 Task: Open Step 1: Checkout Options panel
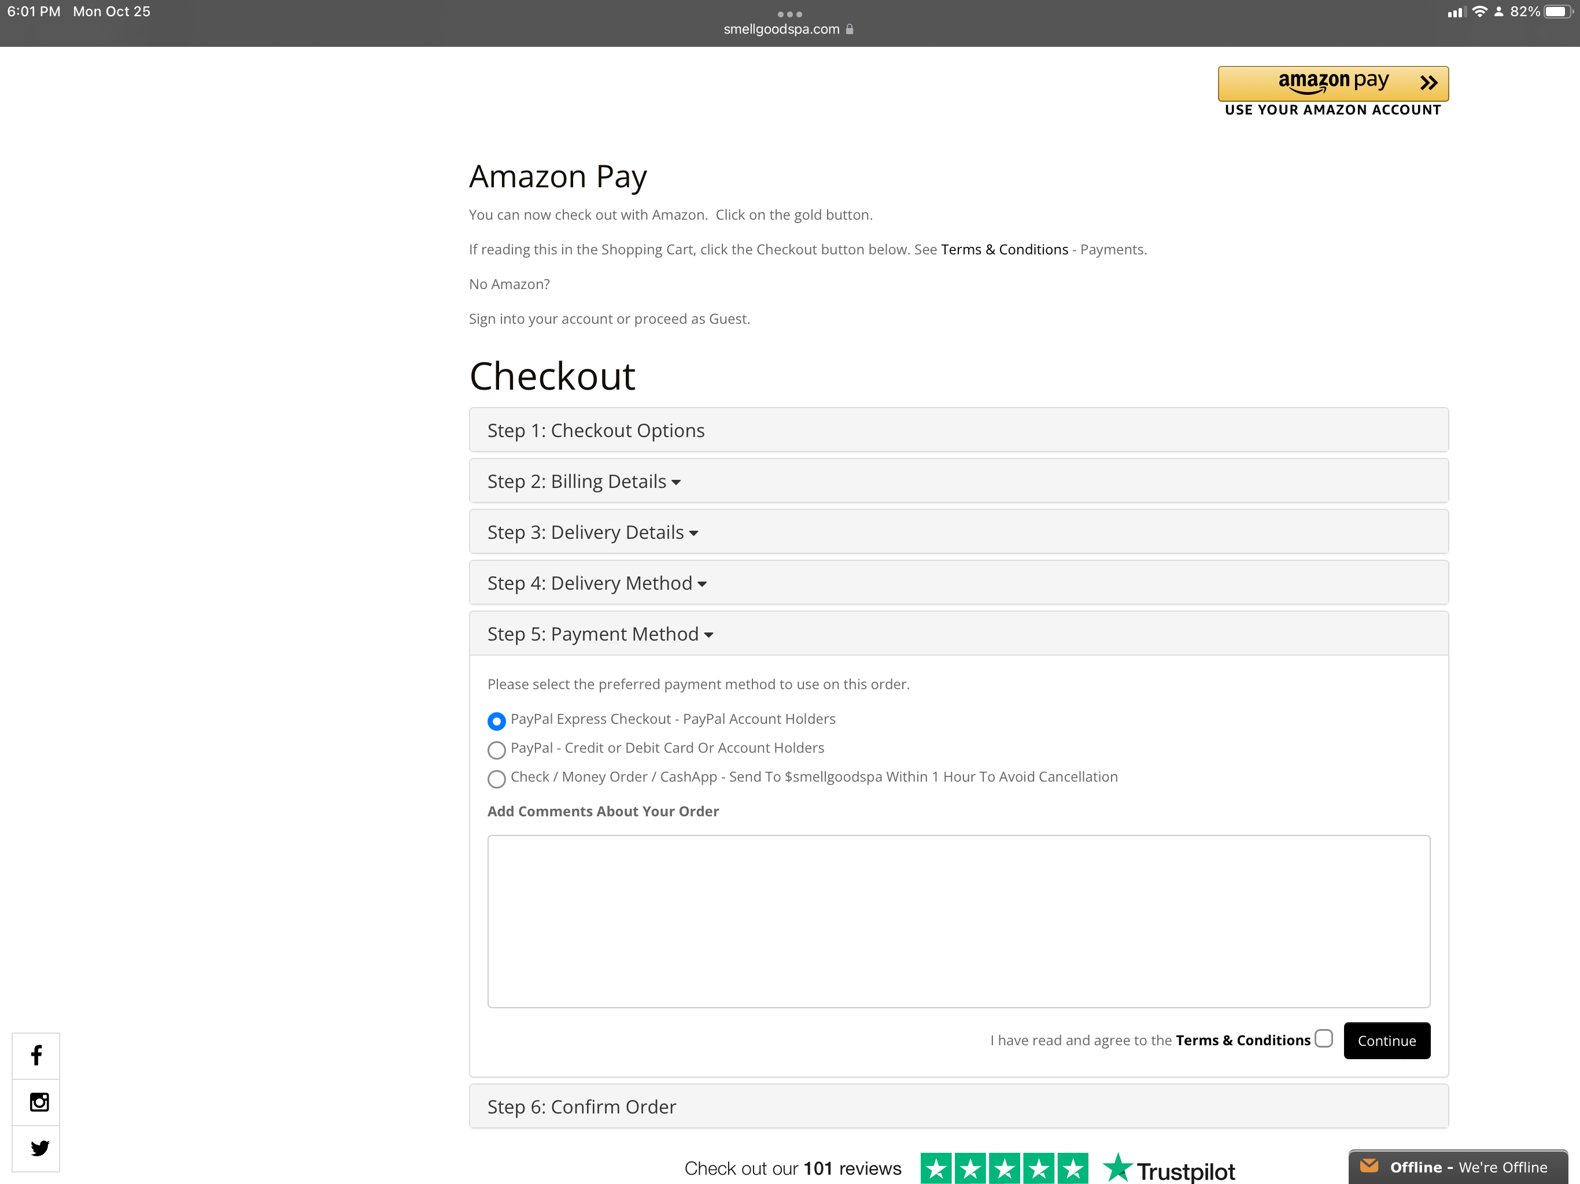(958, 430)
